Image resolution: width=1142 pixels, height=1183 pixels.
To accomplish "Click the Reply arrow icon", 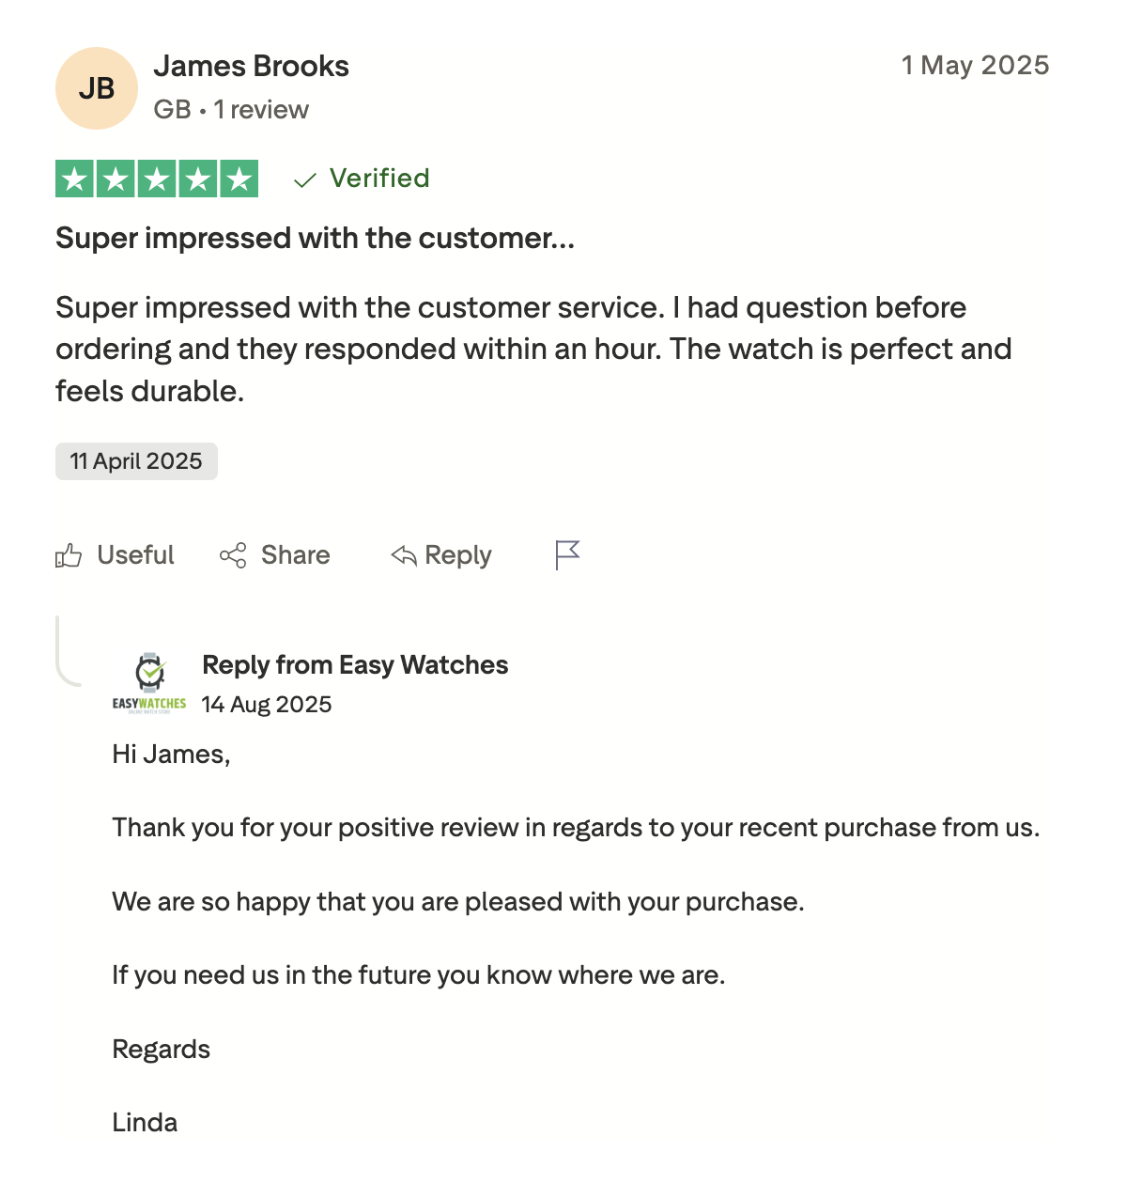I will [404, 555].
